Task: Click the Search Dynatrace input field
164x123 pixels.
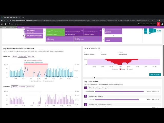Action: [18, 24]
